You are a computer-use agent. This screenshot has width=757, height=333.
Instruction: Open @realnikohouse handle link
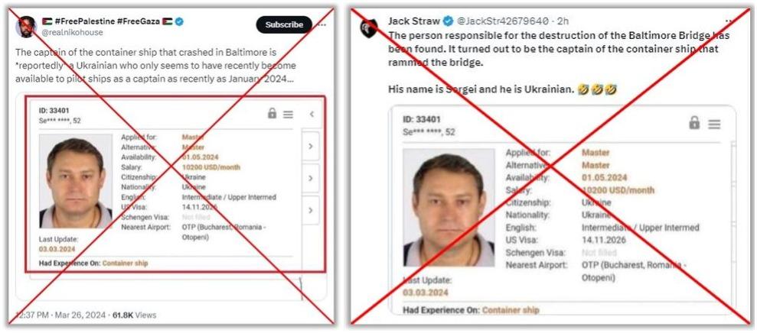(73, 32)
